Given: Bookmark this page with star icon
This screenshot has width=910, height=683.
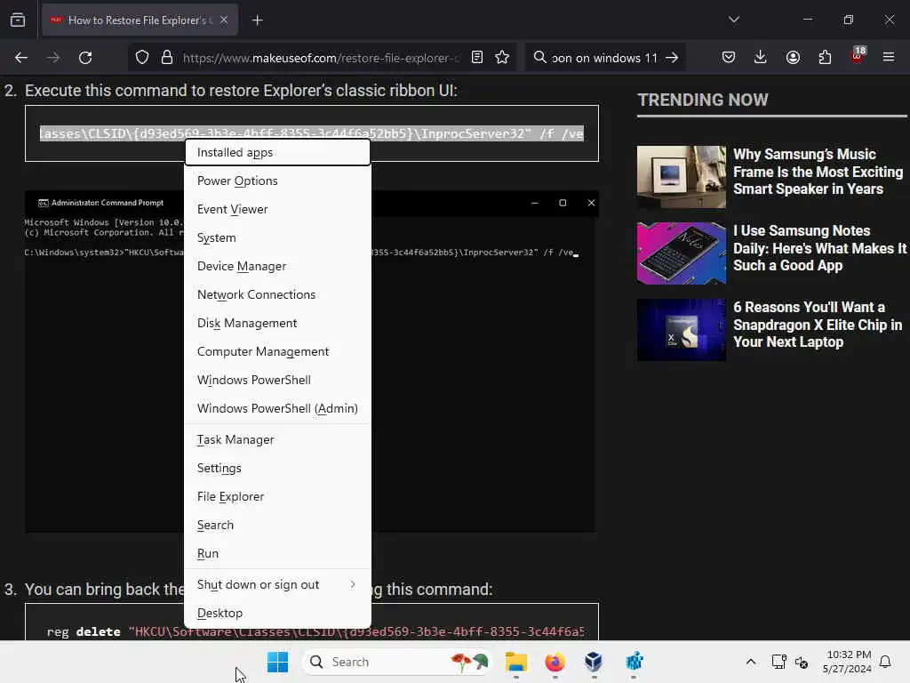Looking at the screenshot, I should (502, 58).
